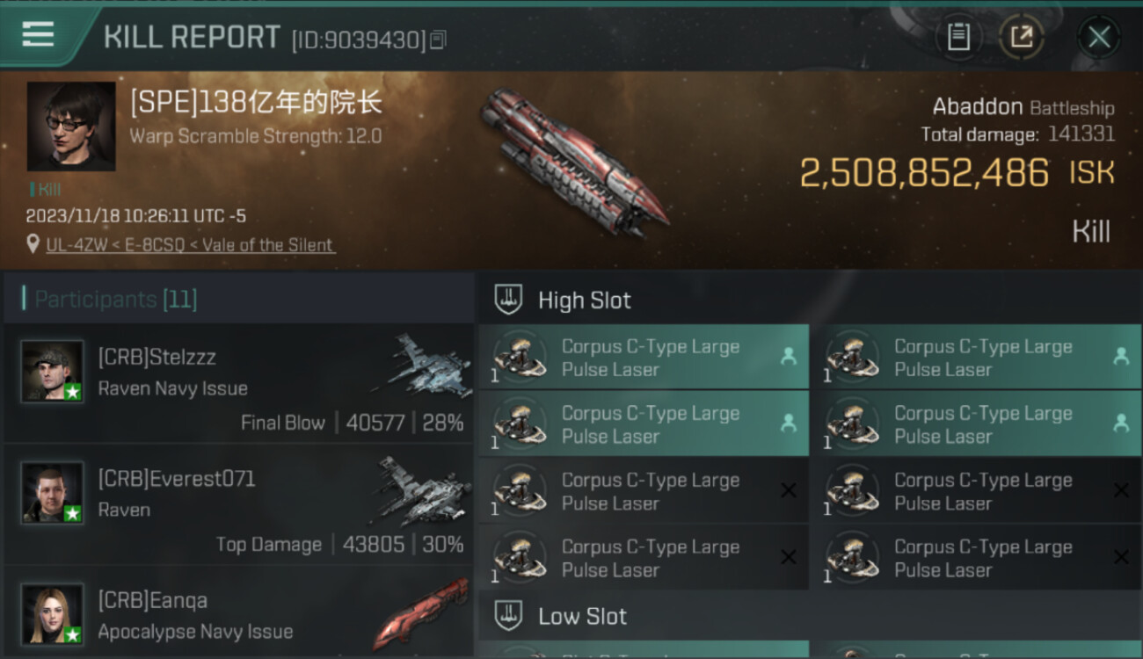1143x659 pixels.
Task: Click the share export icon
Action: pyautogui.click(x=1022, y=37)
